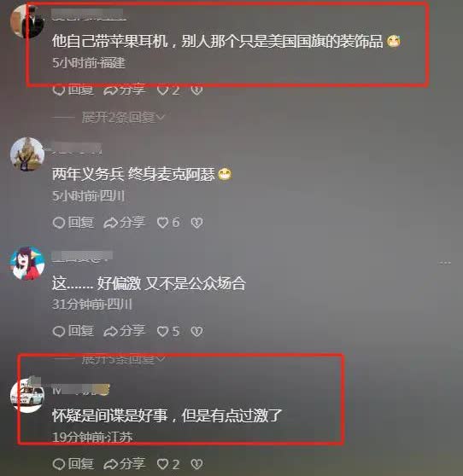The height and width of the screenshot is (476, 463).
Task: Like the 苹果耳机 comment from 福建
Action: [168, 90]
